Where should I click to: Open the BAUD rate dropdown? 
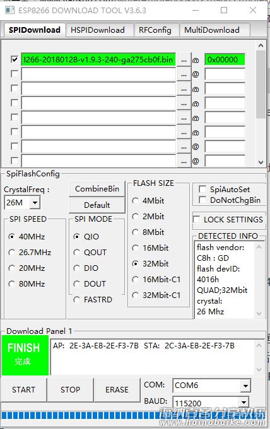pyautogui.click(x=243, y=402)
